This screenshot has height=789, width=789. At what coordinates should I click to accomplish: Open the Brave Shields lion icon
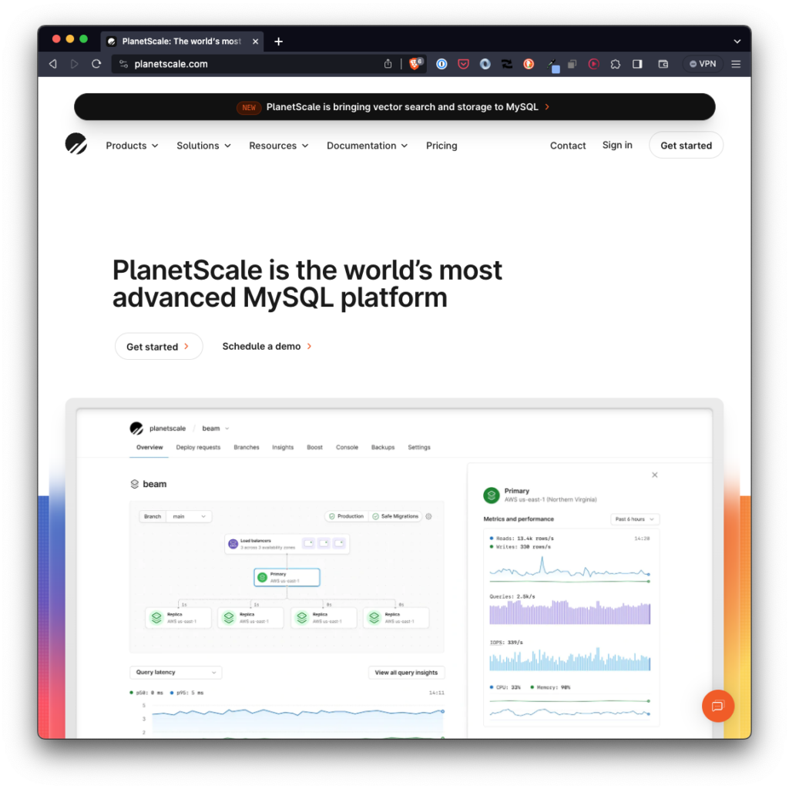coord(415,63)
